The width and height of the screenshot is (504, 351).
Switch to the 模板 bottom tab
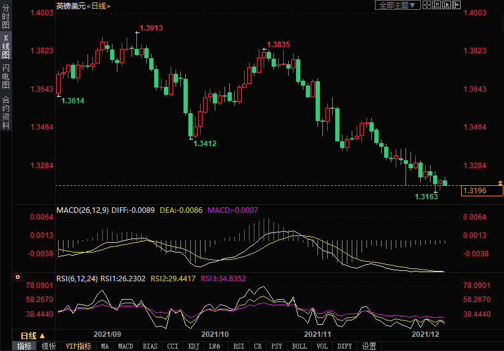coord(48,346)
